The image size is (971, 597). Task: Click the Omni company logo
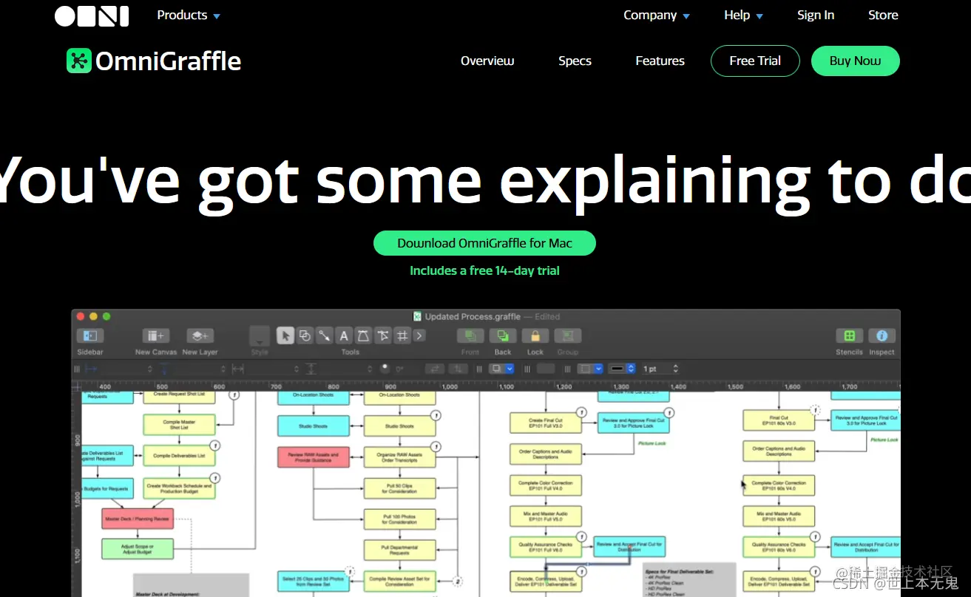point(92,16)
